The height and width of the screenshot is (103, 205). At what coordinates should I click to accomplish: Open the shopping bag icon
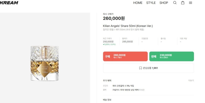pos(183,3)
